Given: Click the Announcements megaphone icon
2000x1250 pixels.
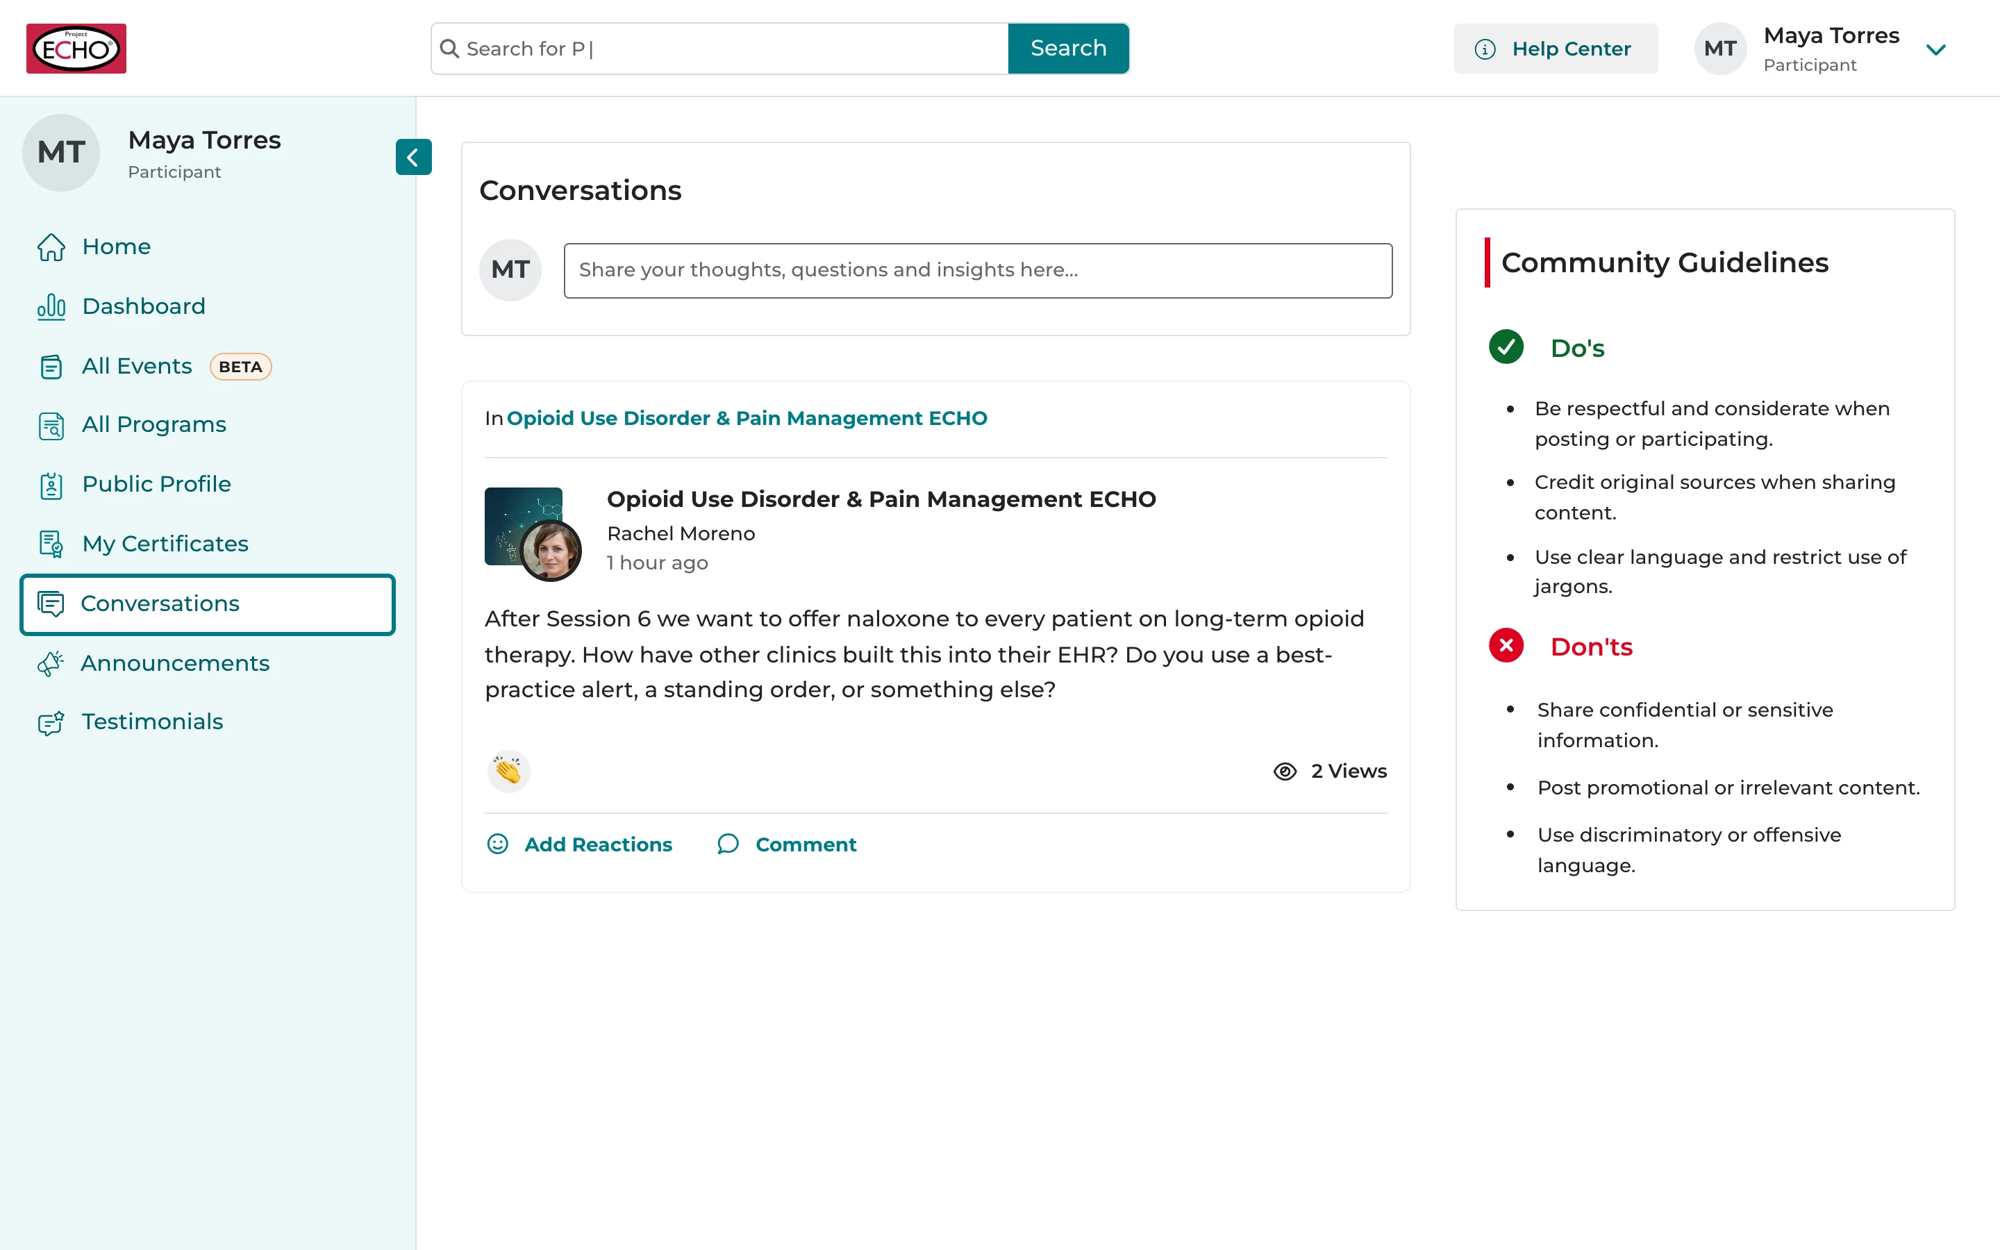Looking at the screenshot, I should tap(51, 663).
